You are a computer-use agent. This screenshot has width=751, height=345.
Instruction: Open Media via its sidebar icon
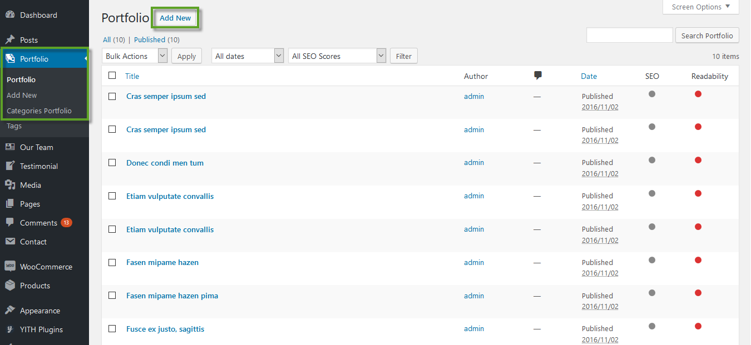9,185
